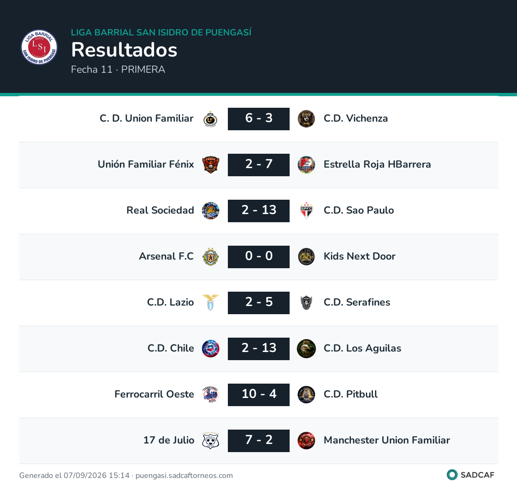Click the LIGA BARRIAL SAN ISIDRO DE PUENGASÍ heading
The image size is (517, 500).
(x=161, y=32)
